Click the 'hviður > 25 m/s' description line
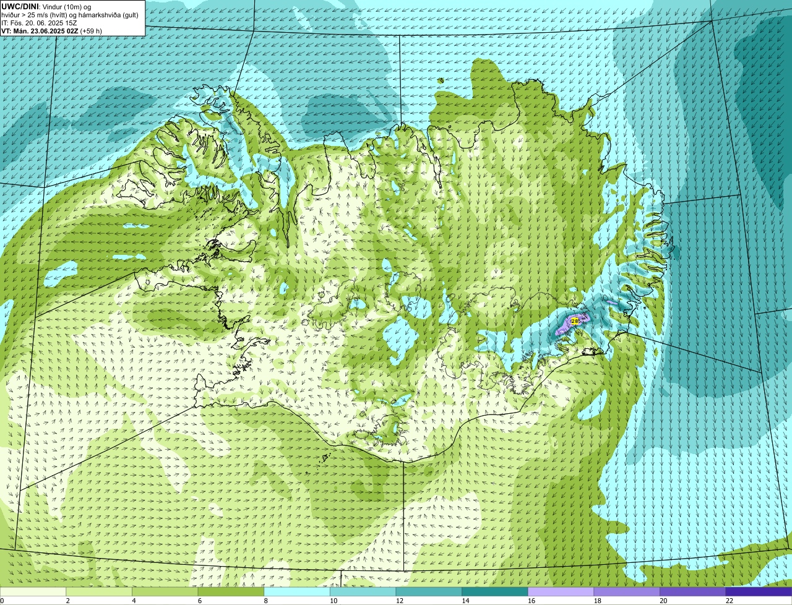 (x=70, y=15)
